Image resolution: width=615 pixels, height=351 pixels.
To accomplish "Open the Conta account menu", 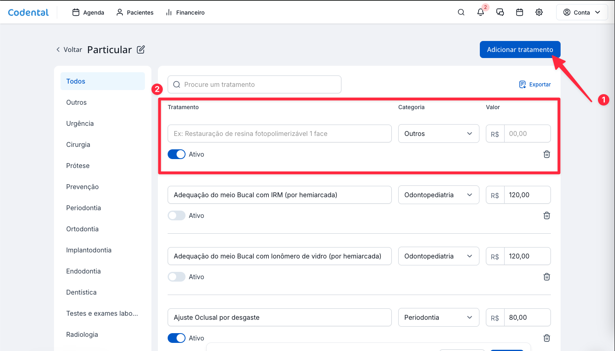I will click(x=582, y=12).
